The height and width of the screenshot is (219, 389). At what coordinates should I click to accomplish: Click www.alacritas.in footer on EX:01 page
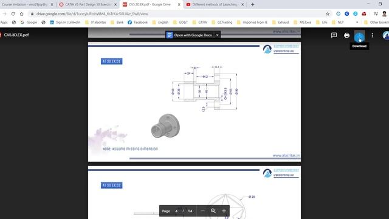[x=286, y=156]
